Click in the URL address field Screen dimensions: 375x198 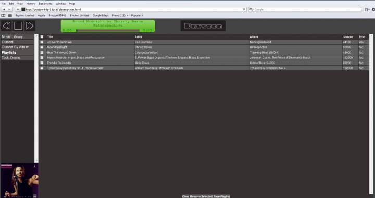(134, 9)
